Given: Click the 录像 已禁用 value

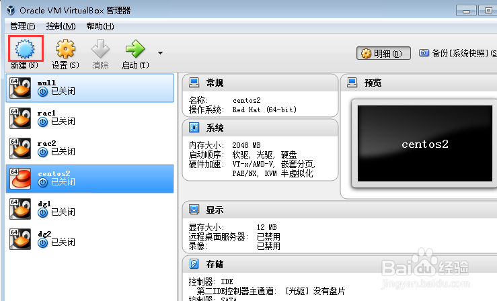Looking at the screenshot, I should tap(268, 246).
